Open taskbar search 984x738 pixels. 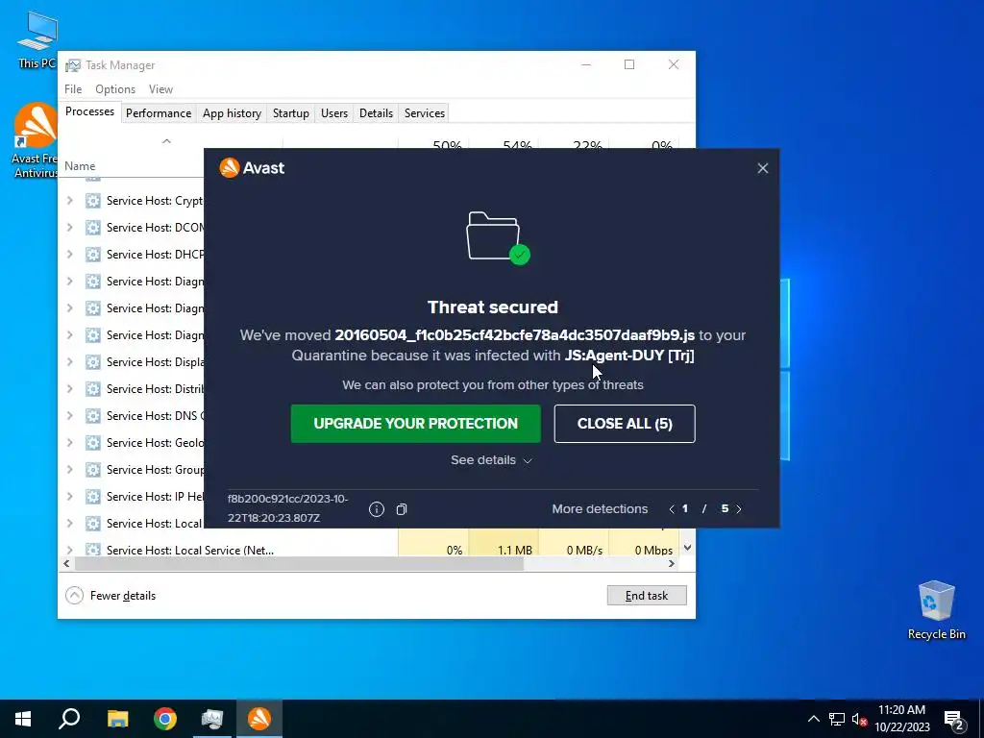[69, 719]
